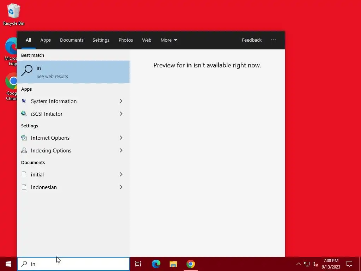Switch to the Settings search tab
Screen dimensions: 361x271
click(x=101, y=40)
